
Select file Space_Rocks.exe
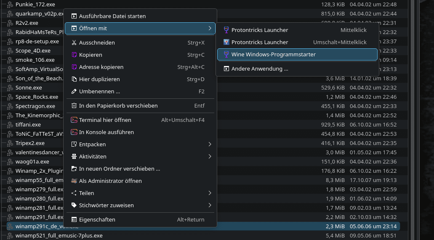point(37,97)
